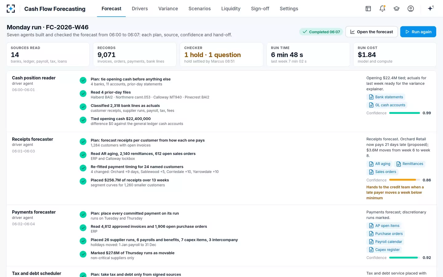Viewport: 443px width, 277px height.
Task: Open the Capex register source
Action: click(x=384, y=250)
